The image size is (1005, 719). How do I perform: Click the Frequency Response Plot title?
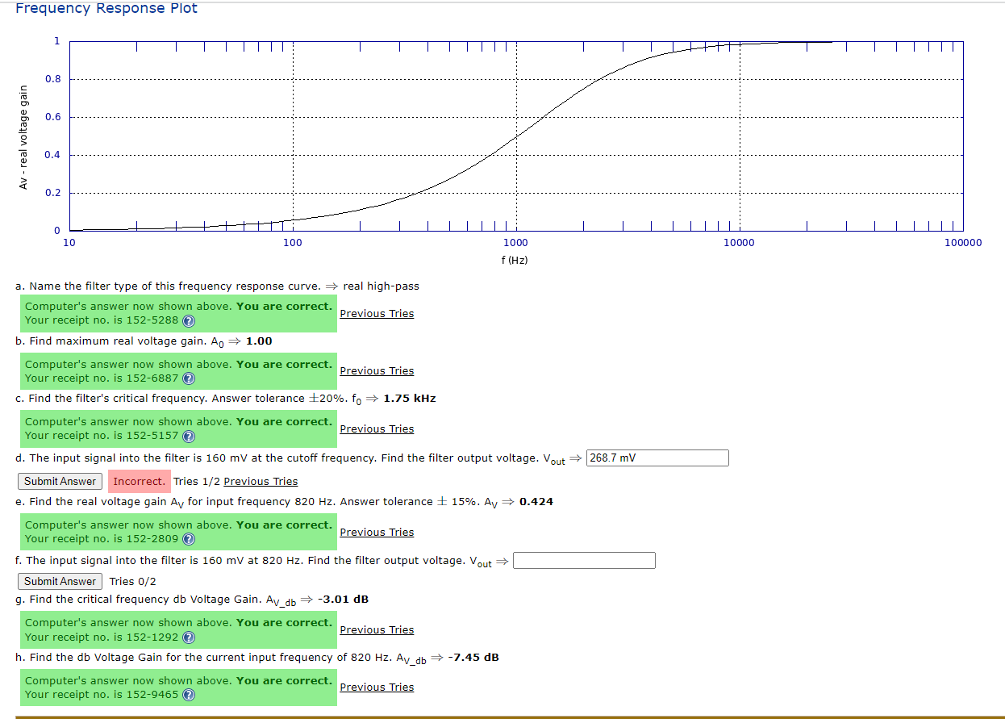106,9
